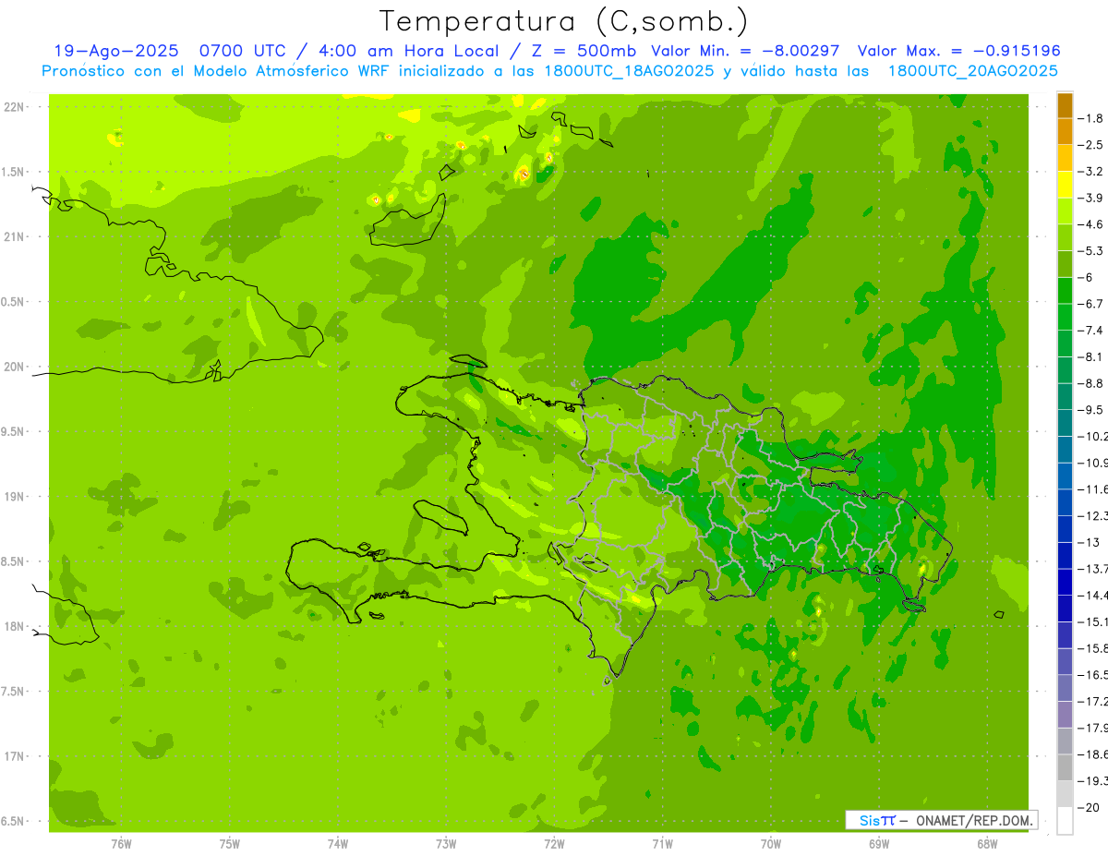Click the '-15.8' colorbar value

[1094, 648]
